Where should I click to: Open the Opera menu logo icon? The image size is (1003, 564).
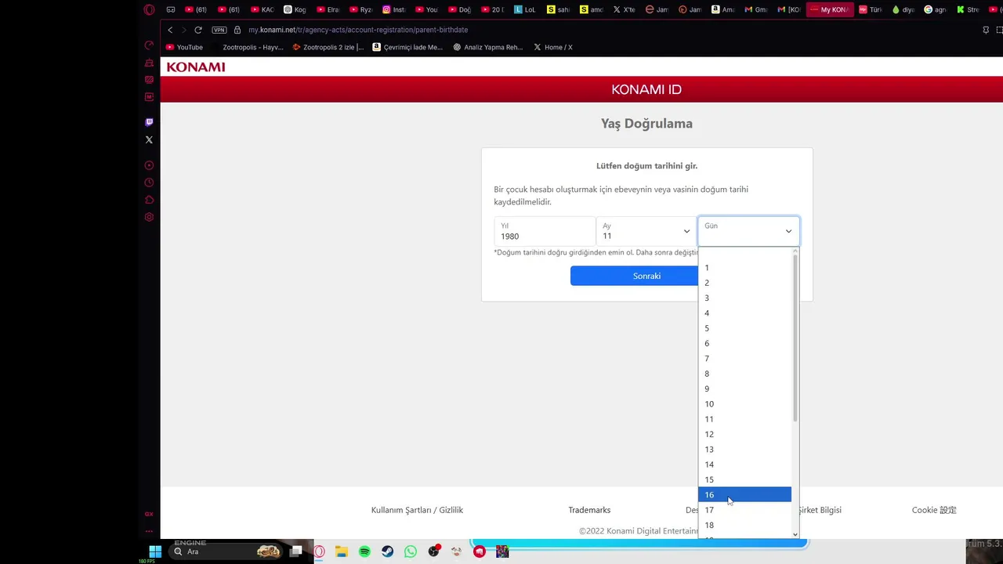pyautogui.click(x=149, y=9)
